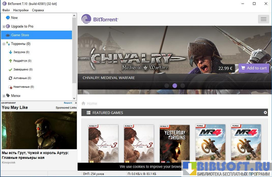
Task: Click the blue Downloading arrow icon
Action: tap(10, 52)
